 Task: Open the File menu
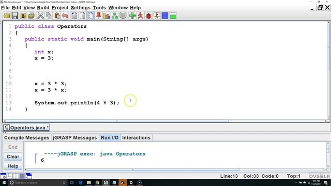point(5,8)
